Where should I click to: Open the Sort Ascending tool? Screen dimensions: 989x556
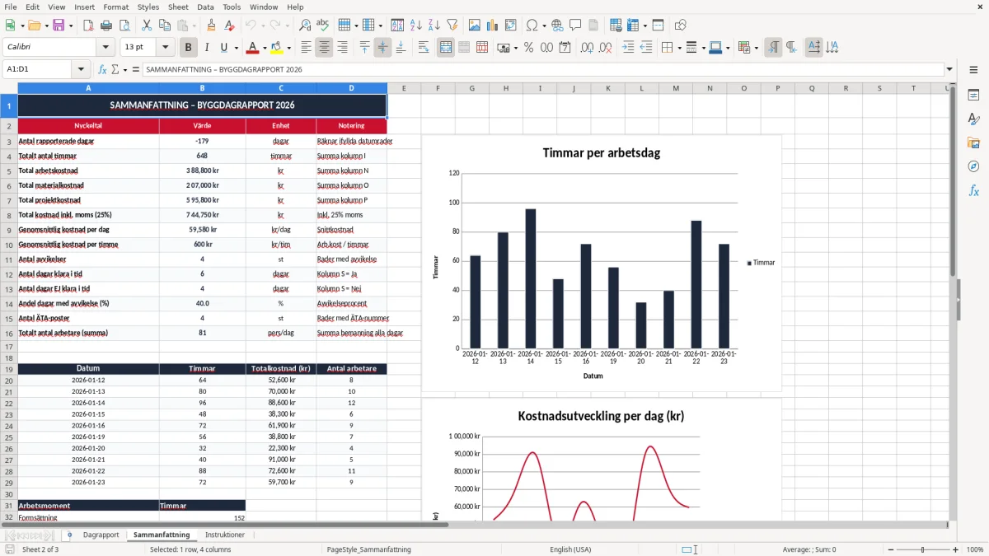[x=416, y=26]
